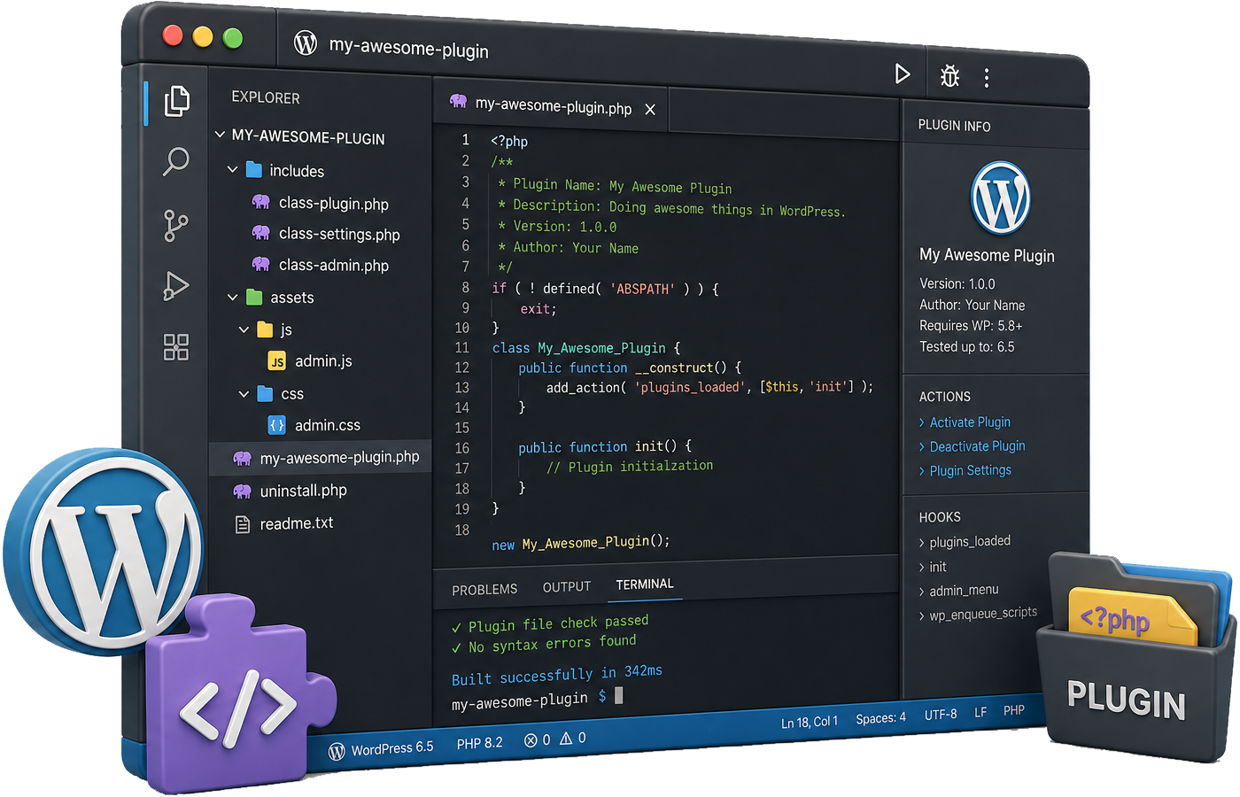Click the WordPress logo in Plugin Info panel
Screen dimensions: 1240x797
[1000, 197]
